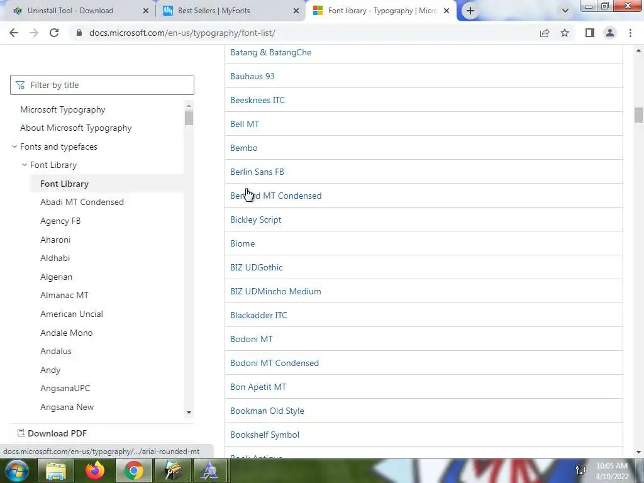Open the Blackadder ITC link
644x483 pixels.
coord(258,315)
